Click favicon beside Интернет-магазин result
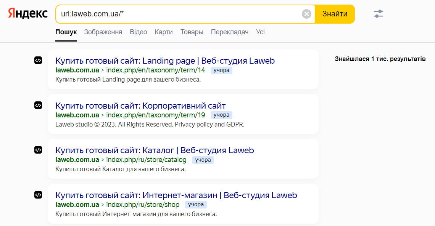Image resolution: width=435 pixels, height=226 pixels. [38, 195]
